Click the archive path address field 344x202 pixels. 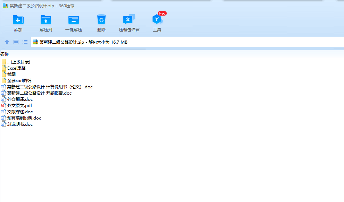[x=187, y=42]
